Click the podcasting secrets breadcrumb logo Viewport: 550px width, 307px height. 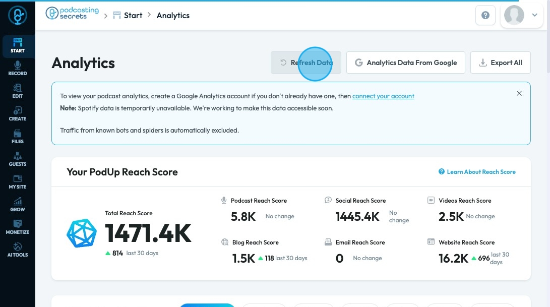click(72, 13)
